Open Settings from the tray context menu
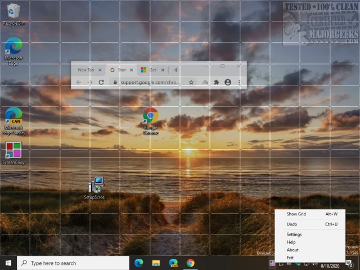Screen dimensions: 360x270 point(310,235)
